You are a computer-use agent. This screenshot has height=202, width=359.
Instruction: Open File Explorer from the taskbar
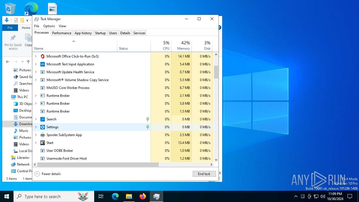(129, 196)
